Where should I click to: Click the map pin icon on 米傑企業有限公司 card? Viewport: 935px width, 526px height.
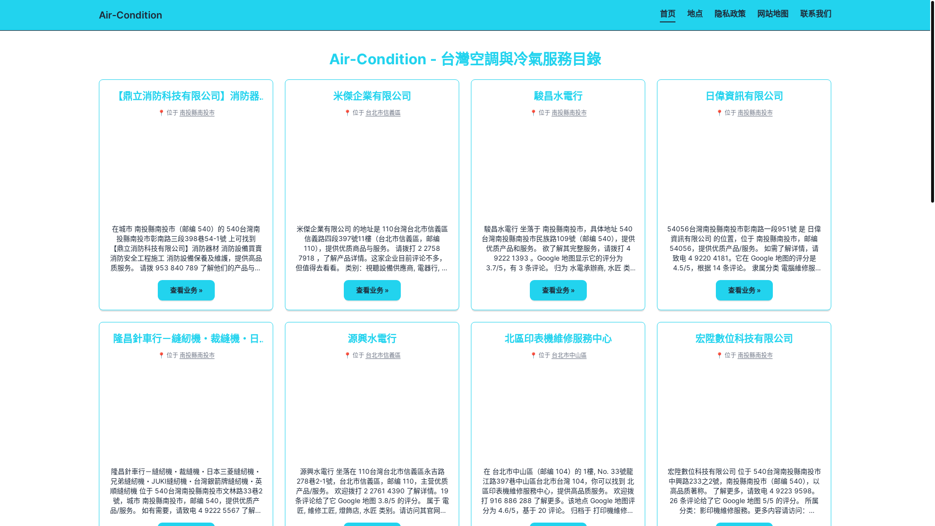click(347, 113)
